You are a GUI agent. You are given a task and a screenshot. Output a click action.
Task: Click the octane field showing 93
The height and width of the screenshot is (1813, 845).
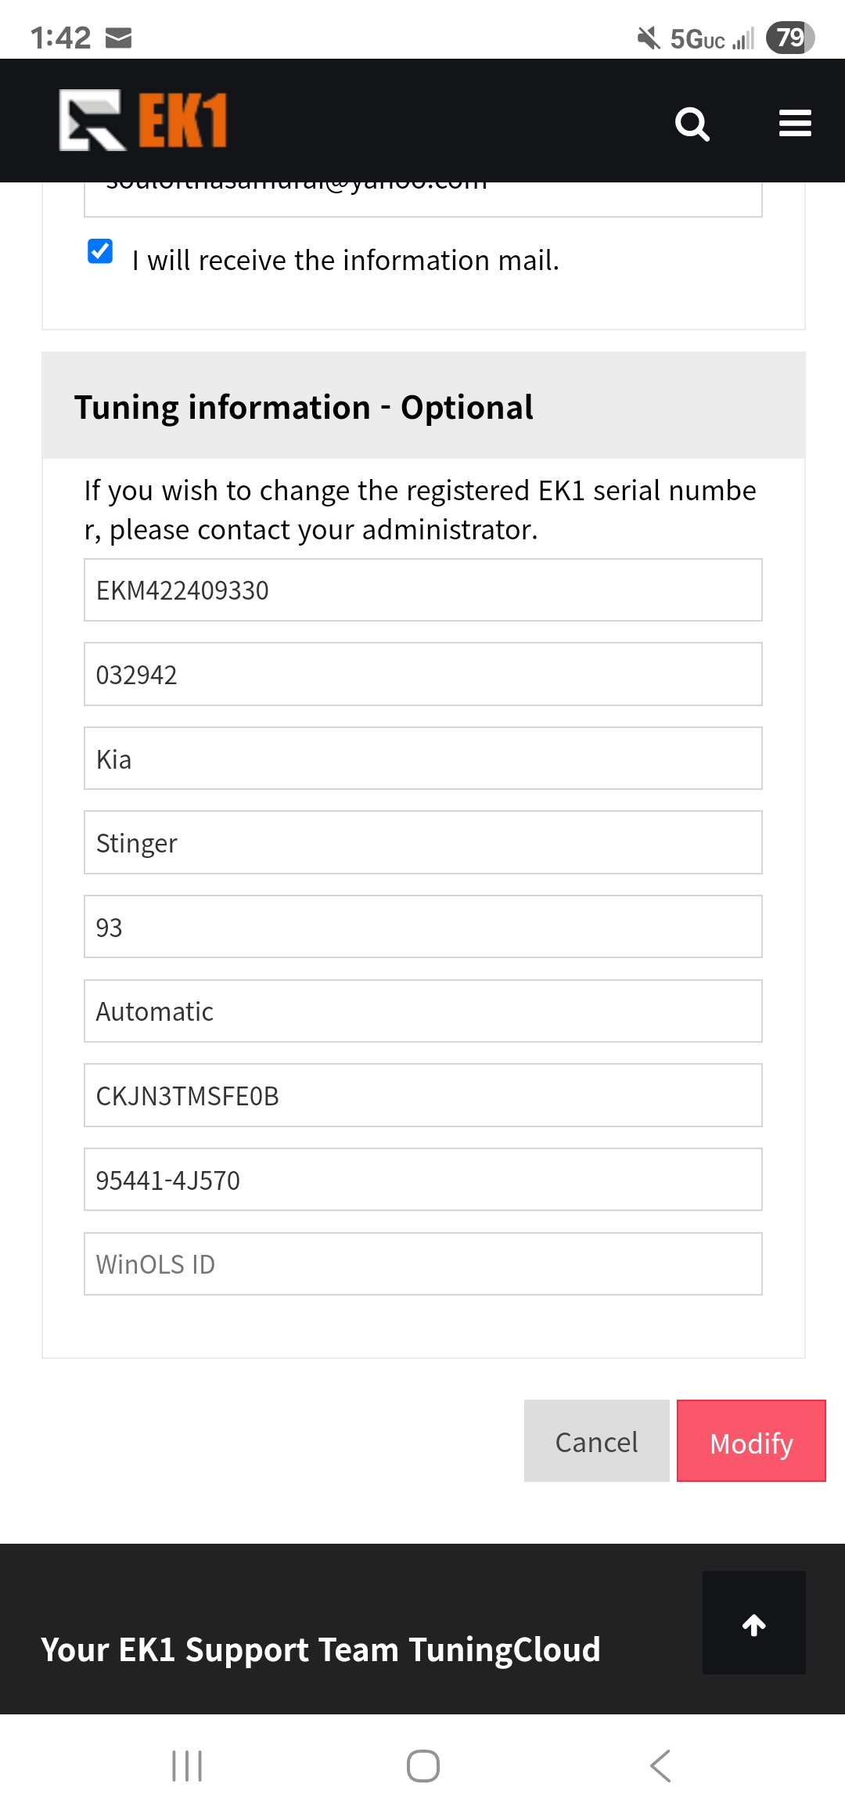423,927
